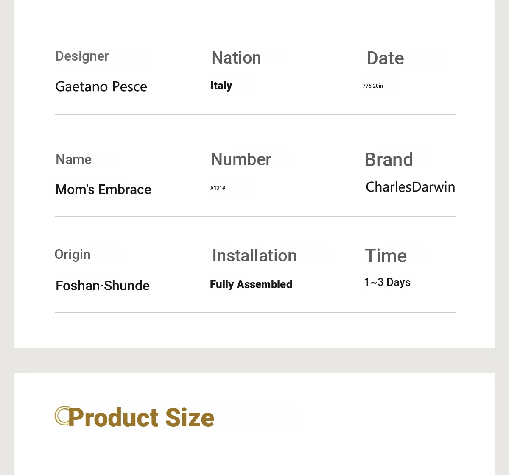The height and width of the screenshot is (475, 509).
Task: Click the gold circle icon beside Product Size
Action: coord(62,416)
